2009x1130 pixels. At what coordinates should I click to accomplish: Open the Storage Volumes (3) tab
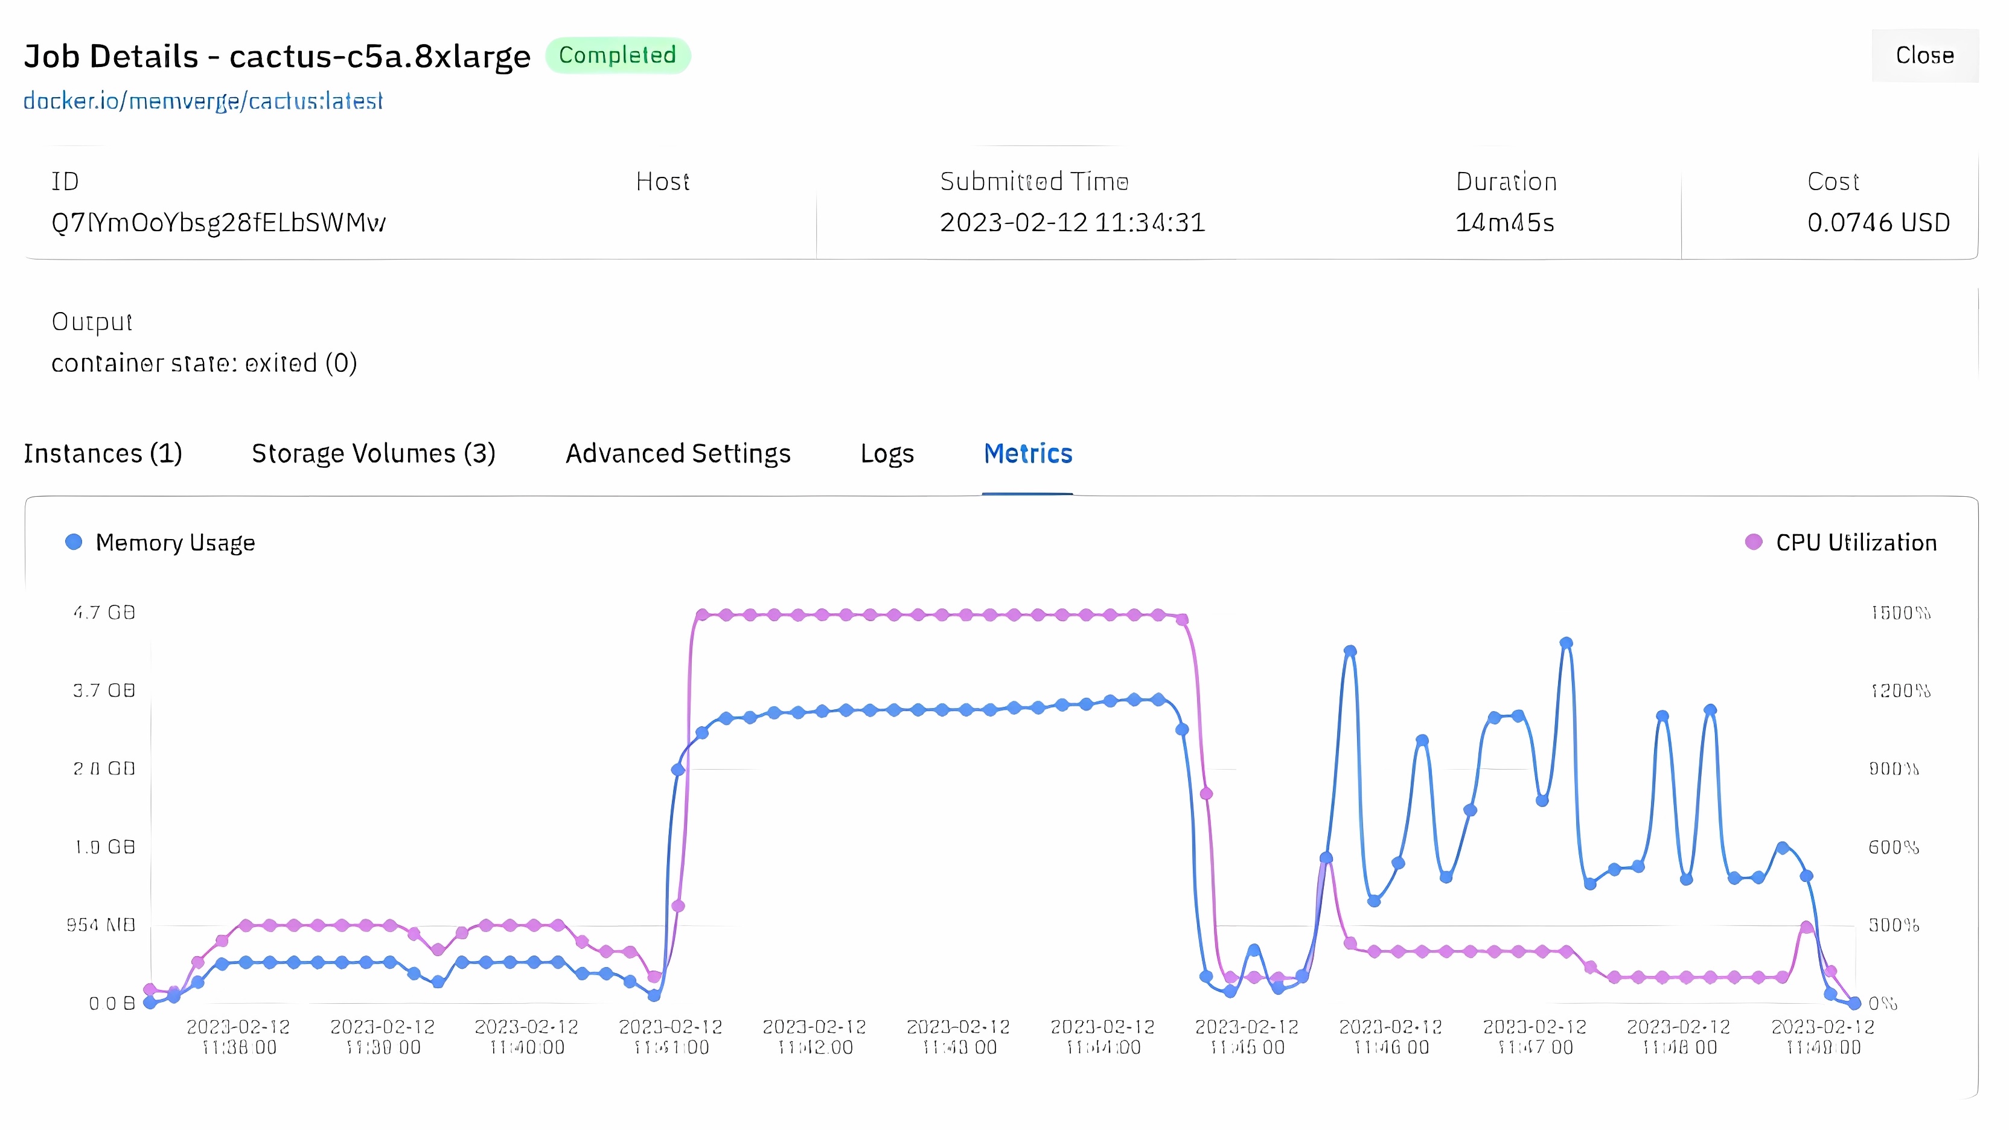[x=373, y=453]
